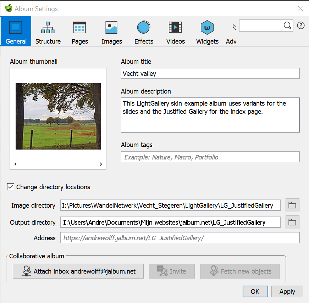Click the help question mark icon

(301, 26)
